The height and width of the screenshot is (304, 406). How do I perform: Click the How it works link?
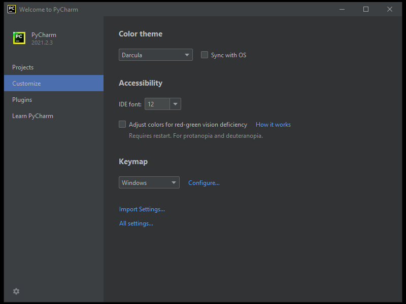(x=273, y=125)
